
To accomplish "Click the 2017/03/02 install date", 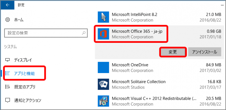I will pyautogui.click(x=211, y=71).
